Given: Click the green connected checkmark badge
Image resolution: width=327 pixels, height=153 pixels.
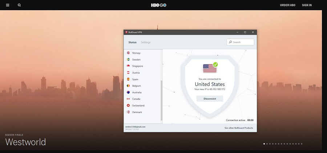Looking at the screenshot, I should (215, 64).
